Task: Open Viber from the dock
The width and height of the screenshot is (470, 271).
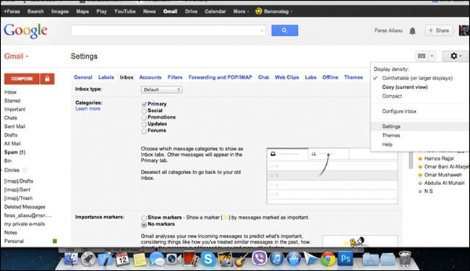Action: coord(259,259)
